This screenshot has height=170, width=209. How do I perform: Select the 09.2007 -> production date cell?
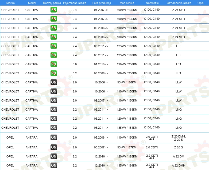(101, 100)
